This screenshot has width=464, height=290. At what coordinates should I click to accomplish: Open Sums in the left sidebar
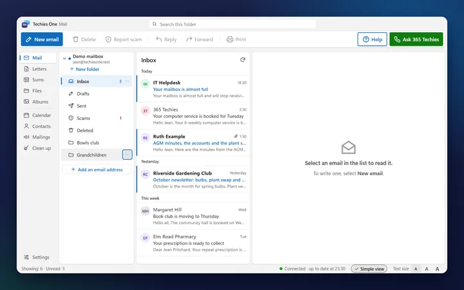(38, 80)
